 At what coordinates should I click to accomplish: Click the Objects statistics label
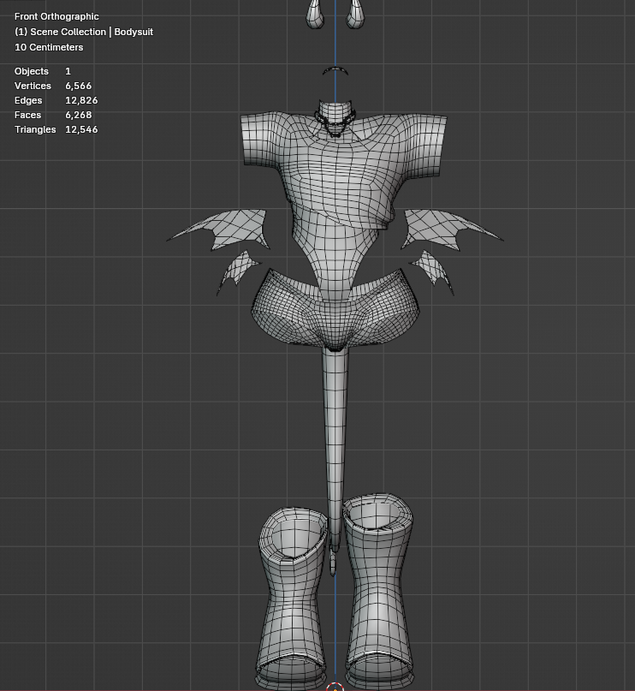point(32,71)
